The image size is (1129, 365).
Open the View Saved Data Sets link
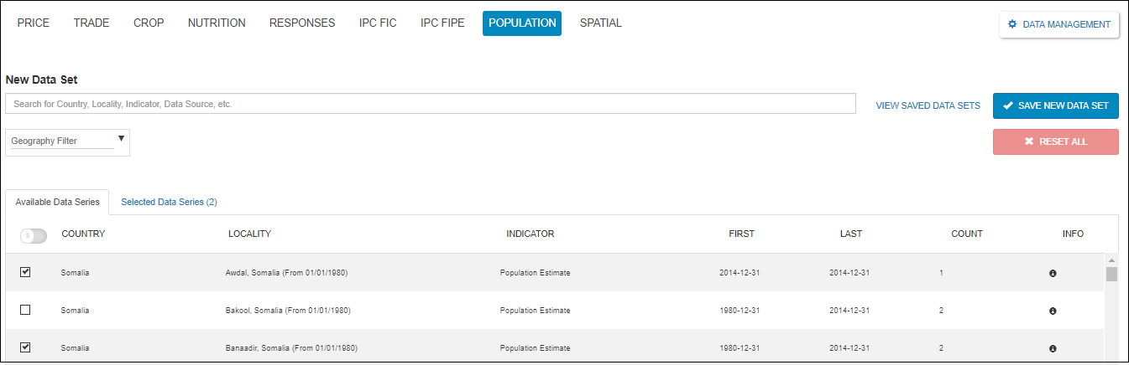click(928, 105)
